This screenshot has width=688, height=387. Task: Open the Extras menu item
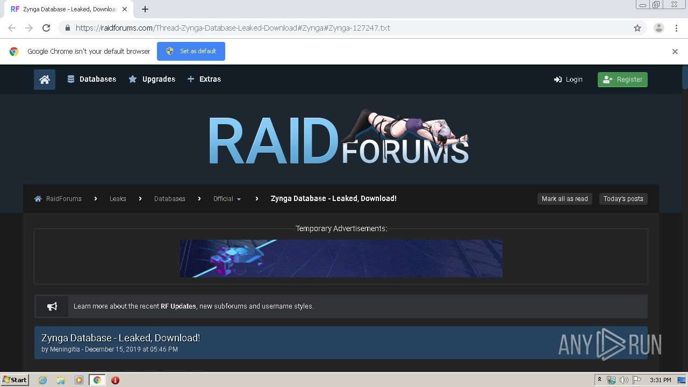coord(204,79)
